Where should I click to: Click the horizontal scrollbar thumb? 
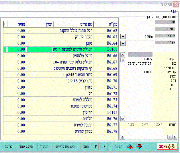point(170,137)
